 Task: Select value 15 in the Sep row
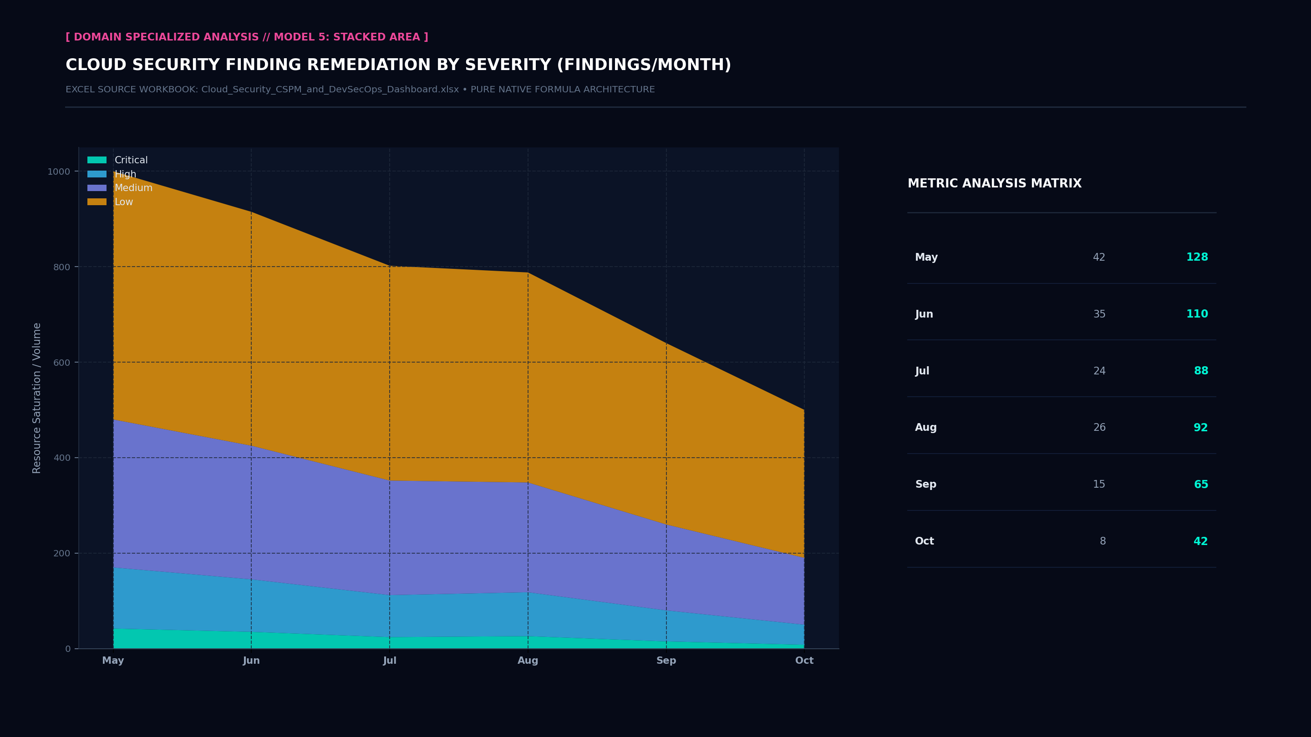pos(1099,485)
